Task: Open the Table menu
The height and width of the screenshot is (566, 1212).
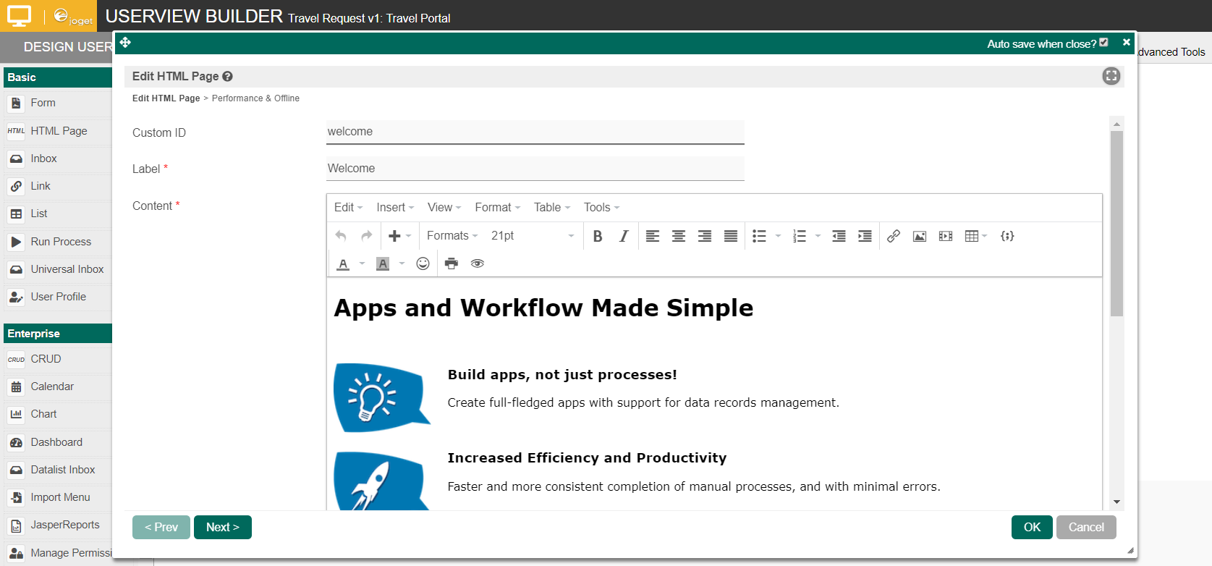Action: coord(551,208)
